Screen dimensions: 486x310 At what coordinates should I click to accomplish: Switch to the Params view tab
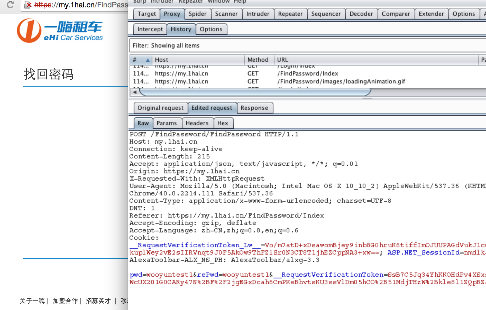coord(167,123)
